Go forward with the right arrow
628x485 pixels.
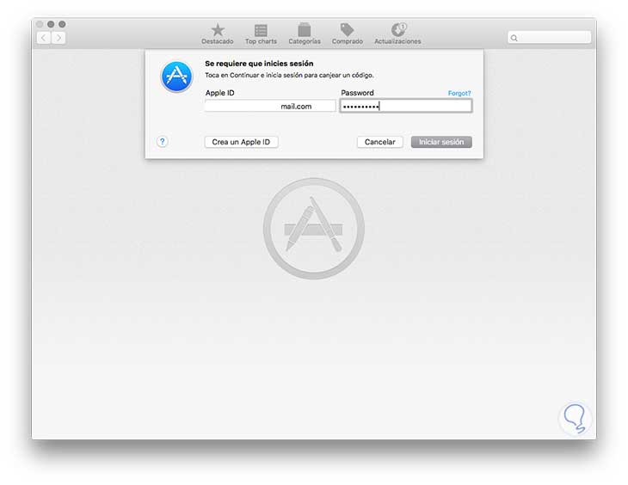pos(58,38)
